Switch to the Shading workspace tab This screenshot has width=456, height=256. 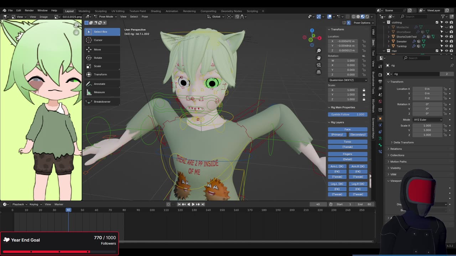(x=156, y=11)
